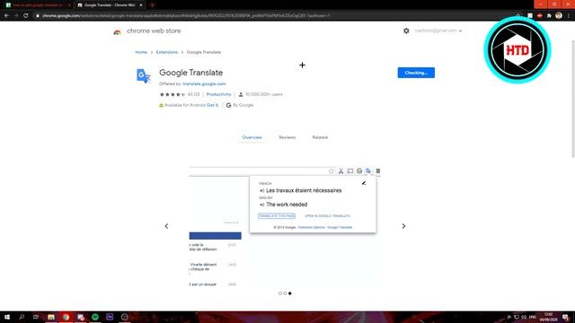Open the notification center icon
575x323 pixels.
[x=566, y=317]
